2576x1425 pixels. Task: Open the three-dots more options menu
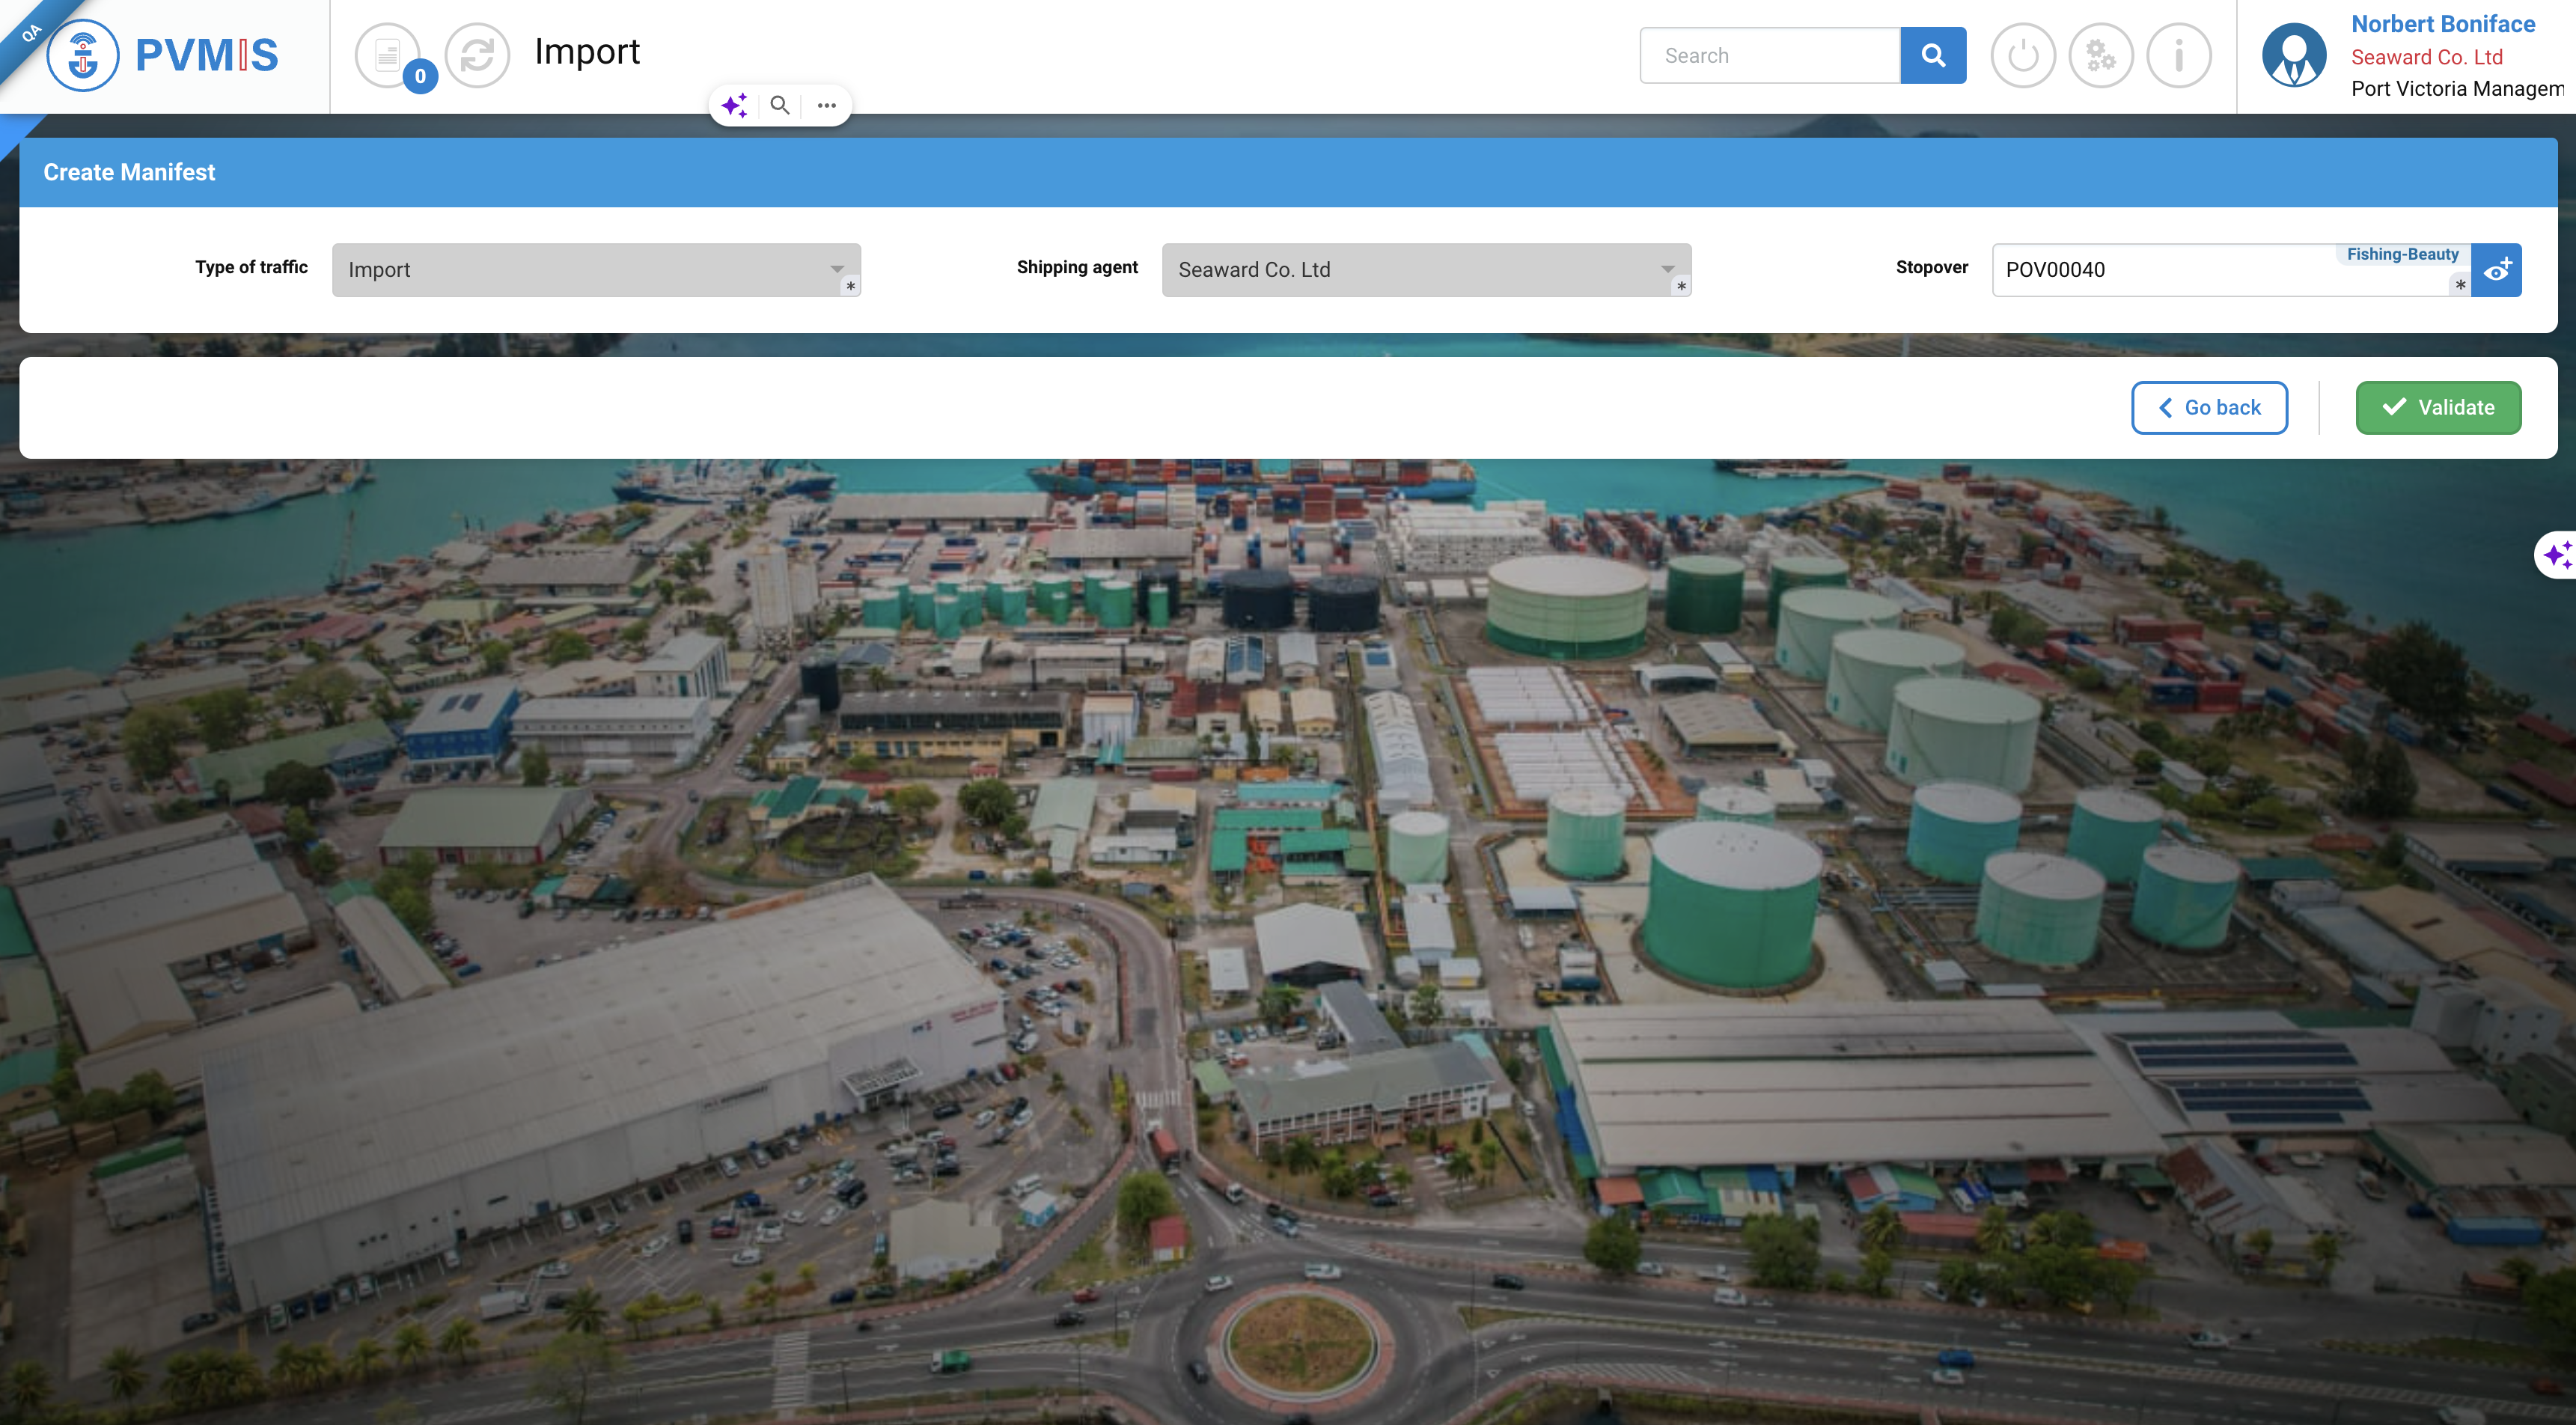pyautogui.click(x=826, y=105)
